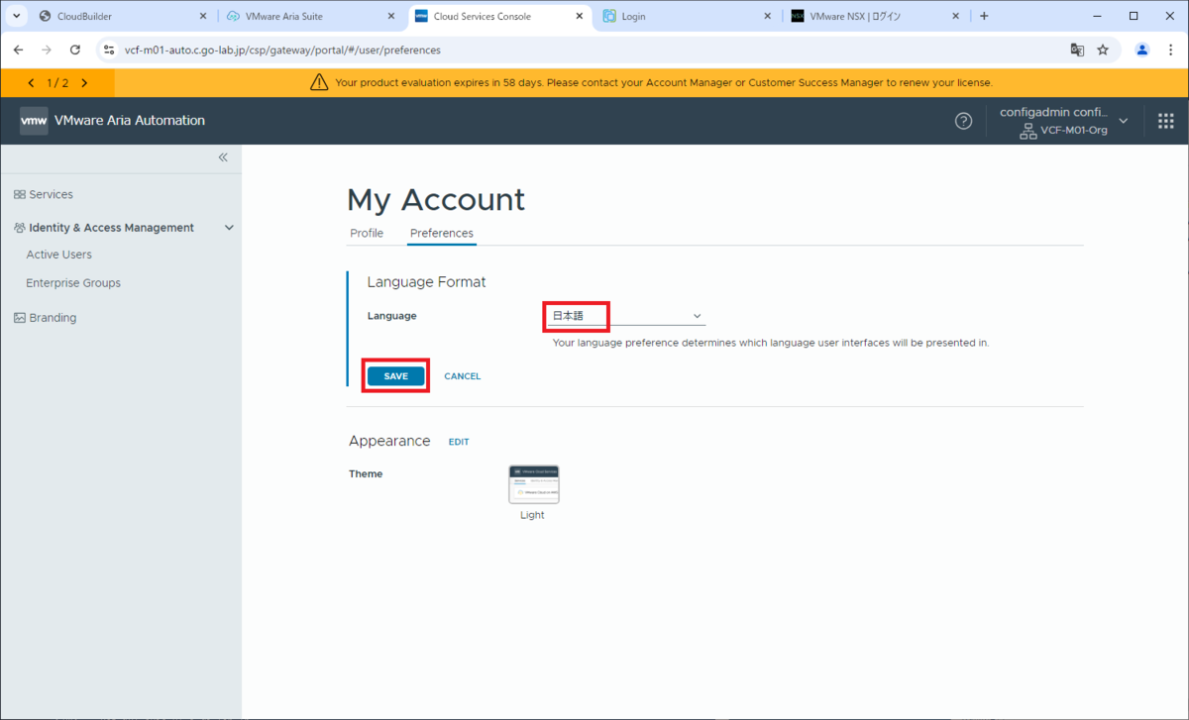Viewport: 1189px width, 720px height.
Task: Click the Services sidebar icon
Action: [20, 195]
